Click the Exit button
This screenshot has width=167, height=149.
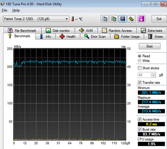pyautogui.click(x=159, y=19)
